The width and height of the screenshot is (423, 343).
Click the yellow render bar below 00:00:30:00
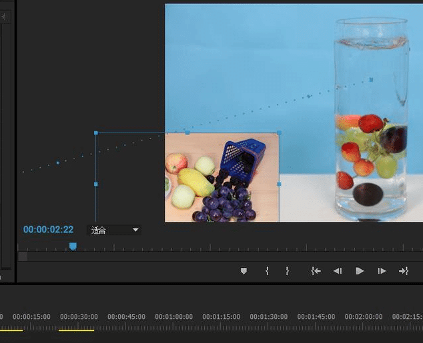[76, 330]
